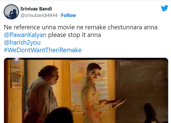This screenshot has height=123, width=171.
Task: Click the dark silhouette head at video bottom
Action: (59, 115)
